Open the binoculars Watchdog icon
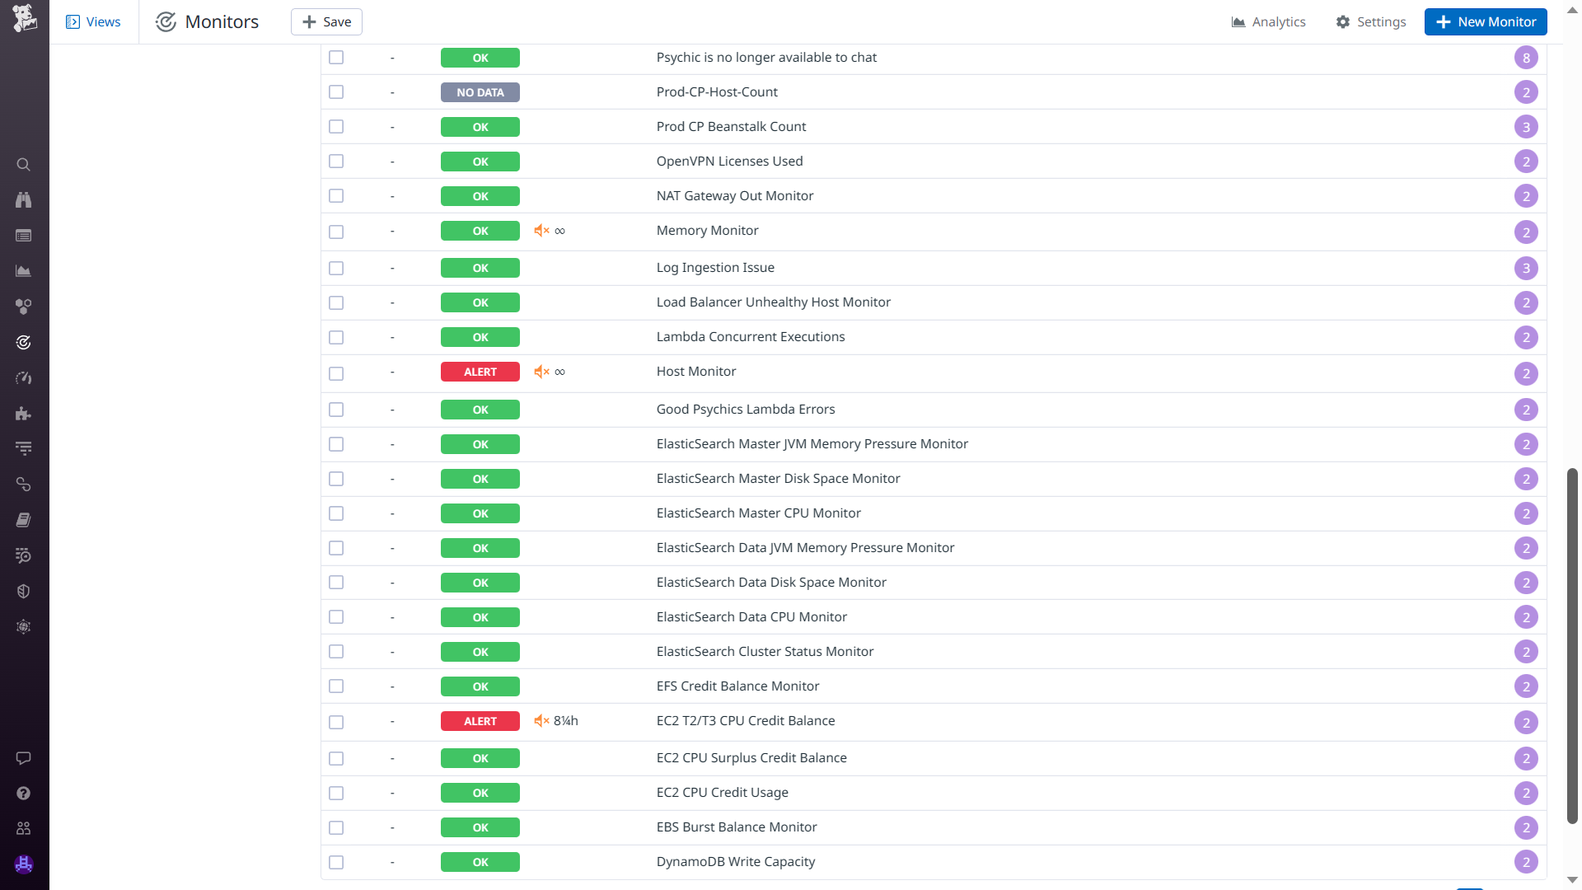Image resolution: width=1582 pixels, height=890 pixels. coord(24,200)
